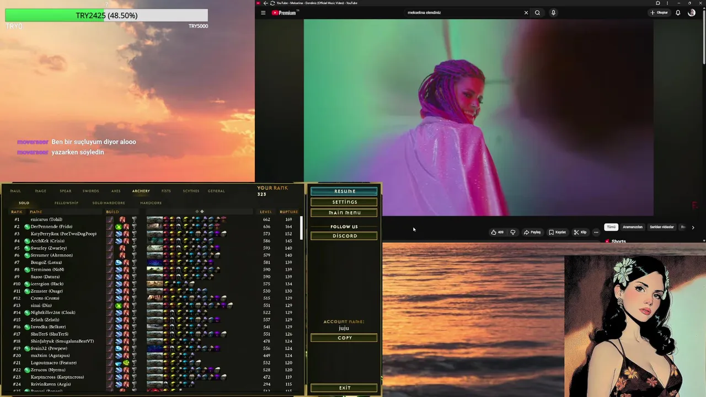
Task: Click player KatyPerryRox (PoeTwoDogPoop)
Action: point(63,234)
